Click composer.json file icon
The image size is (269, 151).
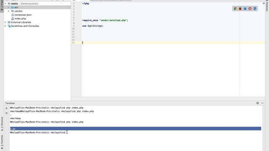click(x=13, y=15)
